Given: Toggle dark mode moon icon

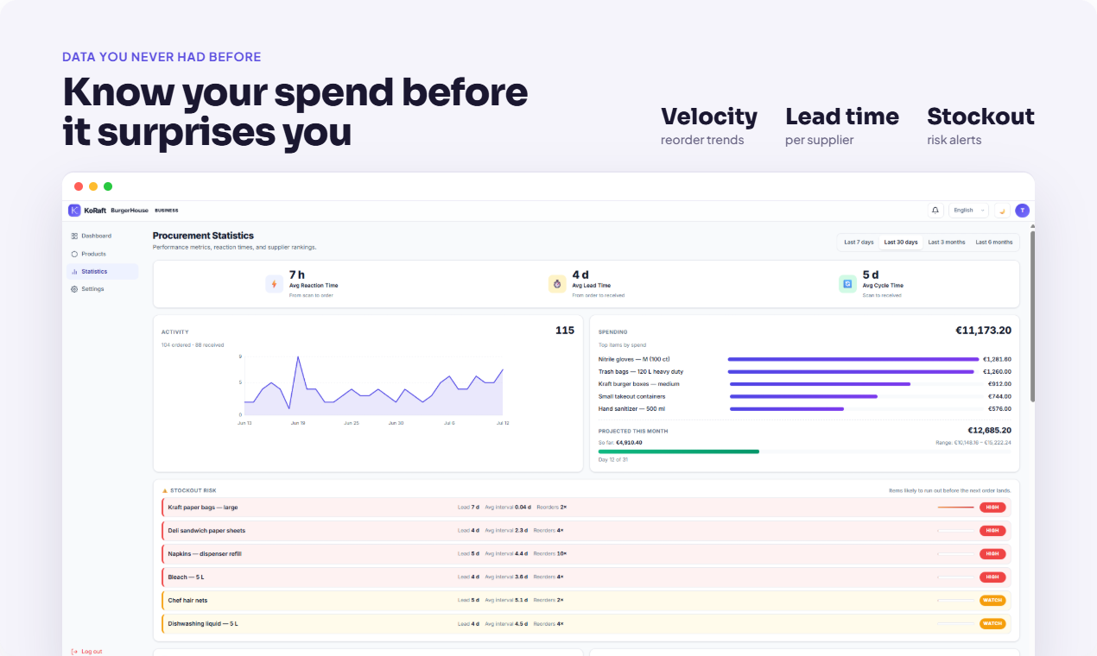Looking at the screenshot, I should click(1002, 211).
